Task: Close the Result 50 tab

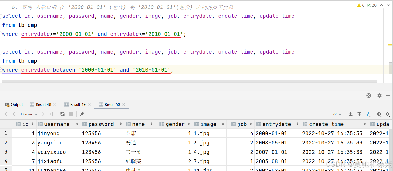Action: [x=124, y=104]
